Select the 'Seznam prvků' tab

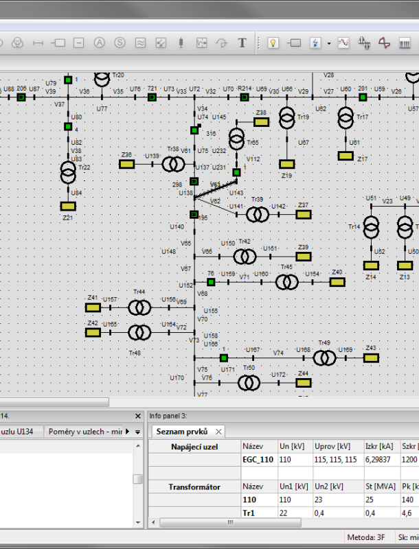pyautogui.click(x=182, y=432)
